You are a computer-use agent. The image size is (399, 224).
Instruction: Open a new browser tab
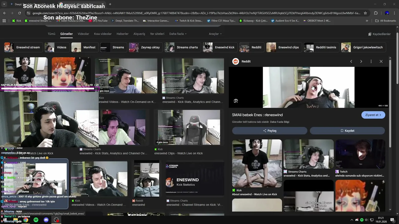click(110, 4)
